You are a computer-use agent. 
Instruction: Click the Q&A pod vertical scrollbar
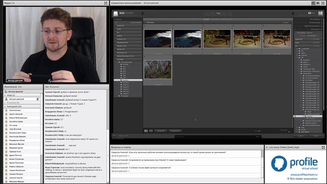pos(262,164)
